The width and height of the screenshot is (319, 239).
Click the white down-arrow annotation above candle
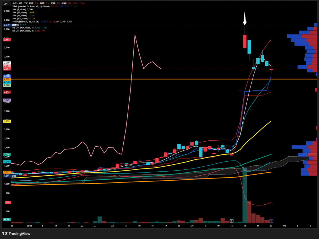pyautogui.click(x=245, y=19)
